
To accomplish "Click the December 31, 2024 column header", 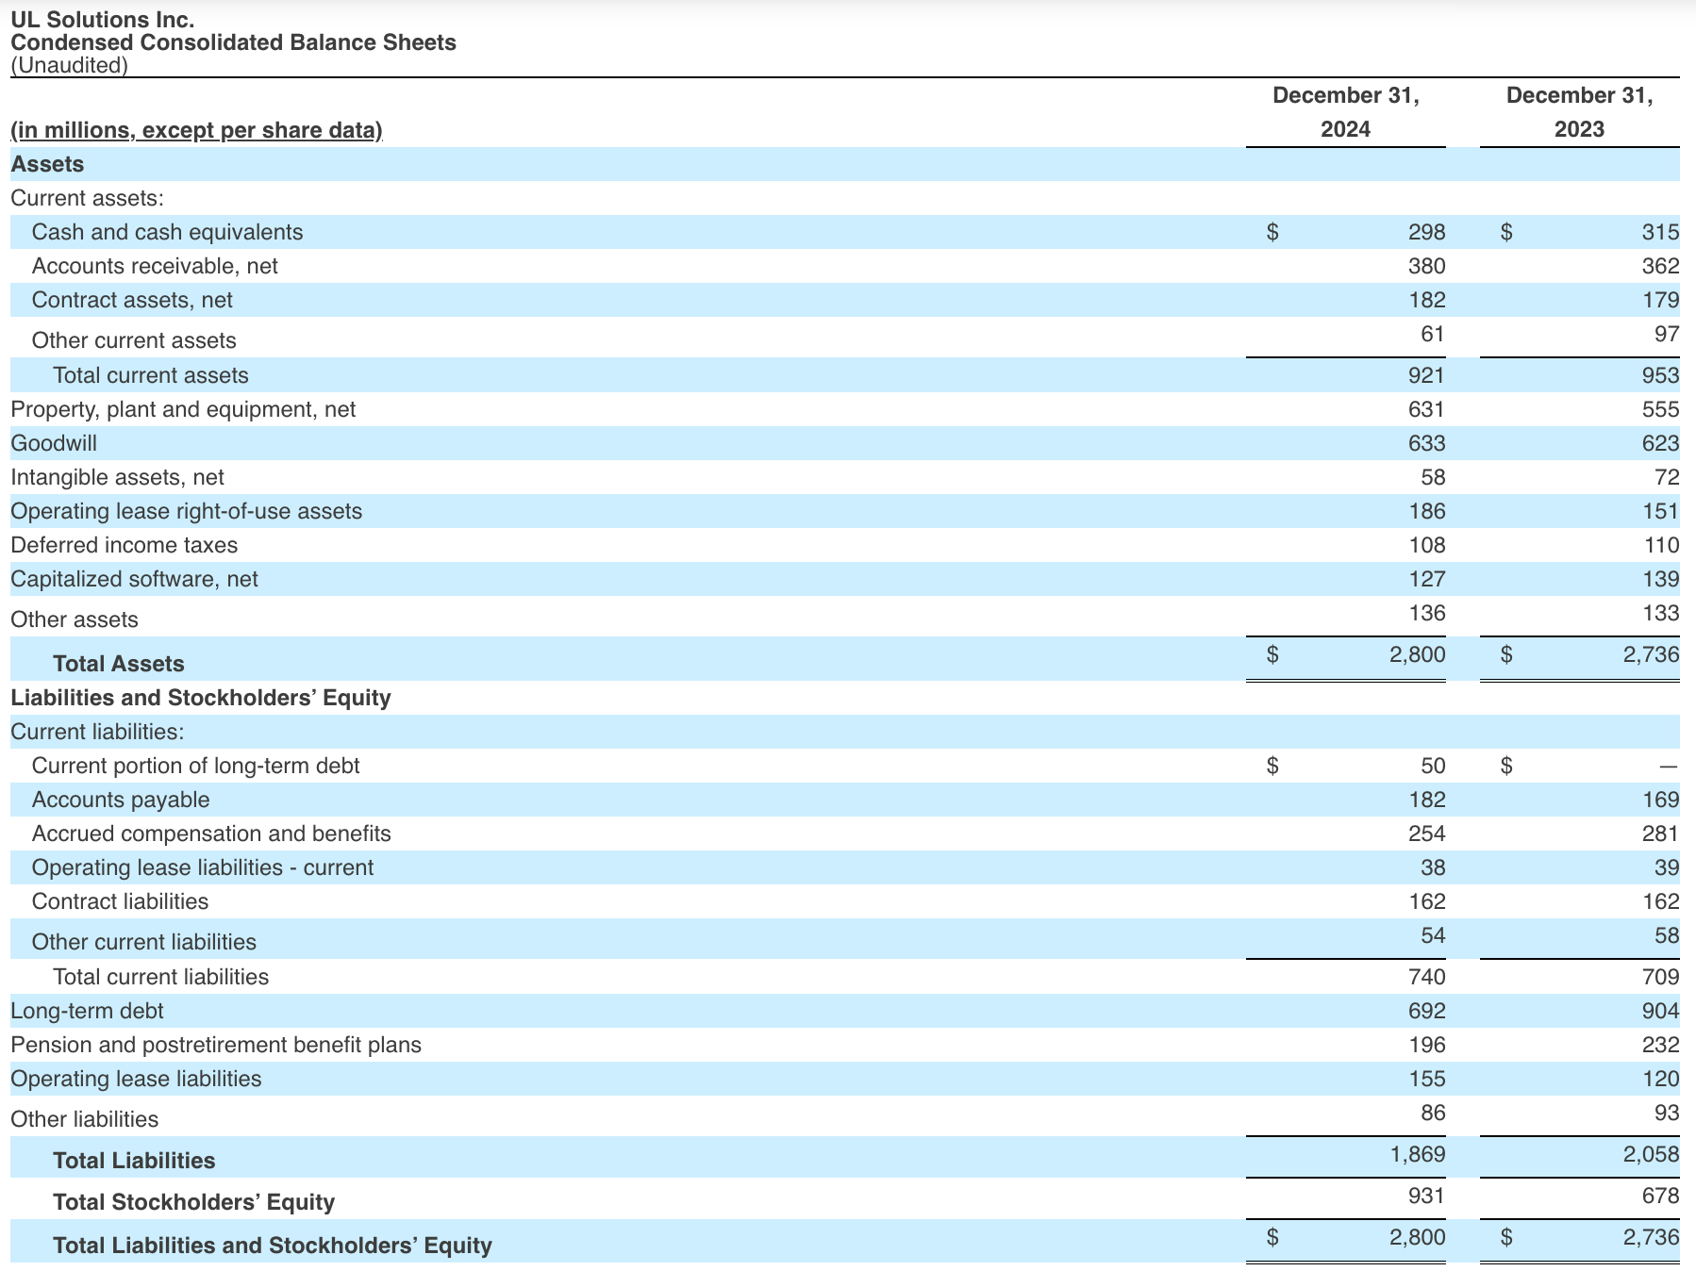I will pos(1345,112).
